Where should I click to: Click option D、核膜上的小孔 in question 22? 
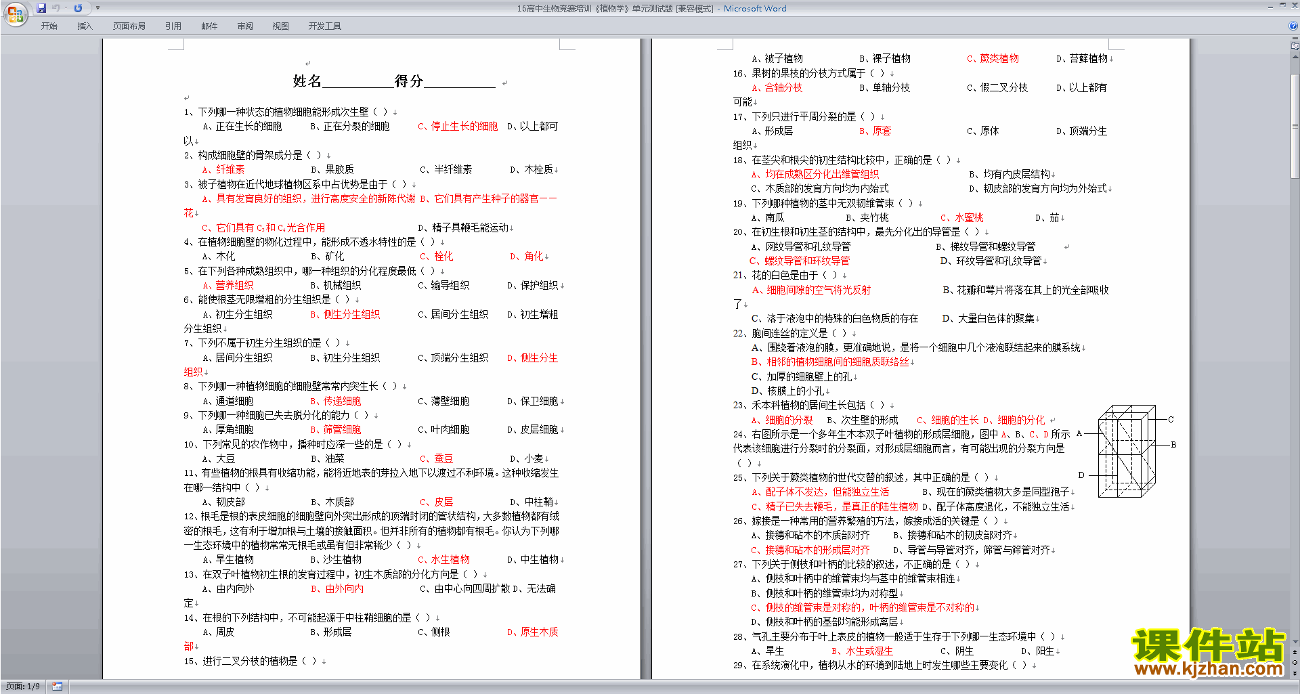point(788,391)
